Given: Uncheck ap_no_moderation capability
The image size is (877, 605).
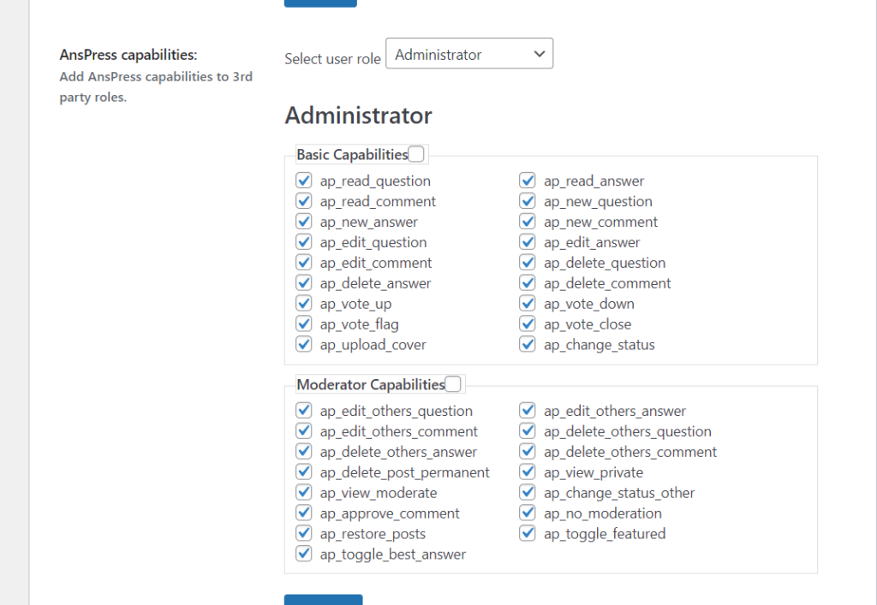Looking at the screenshot, I should [x=528, y=513].
